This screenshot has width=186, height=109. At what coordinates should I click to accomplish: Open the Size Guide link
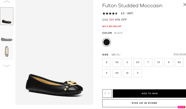180,54
